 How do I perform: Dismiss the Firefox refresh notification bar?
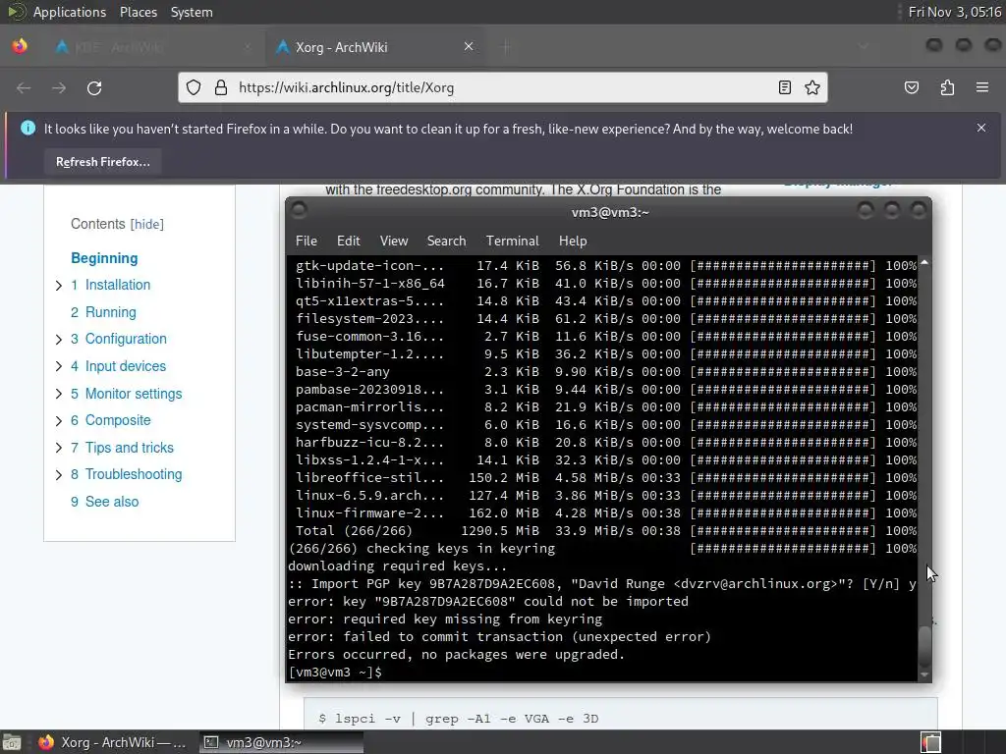pos(981,128)
